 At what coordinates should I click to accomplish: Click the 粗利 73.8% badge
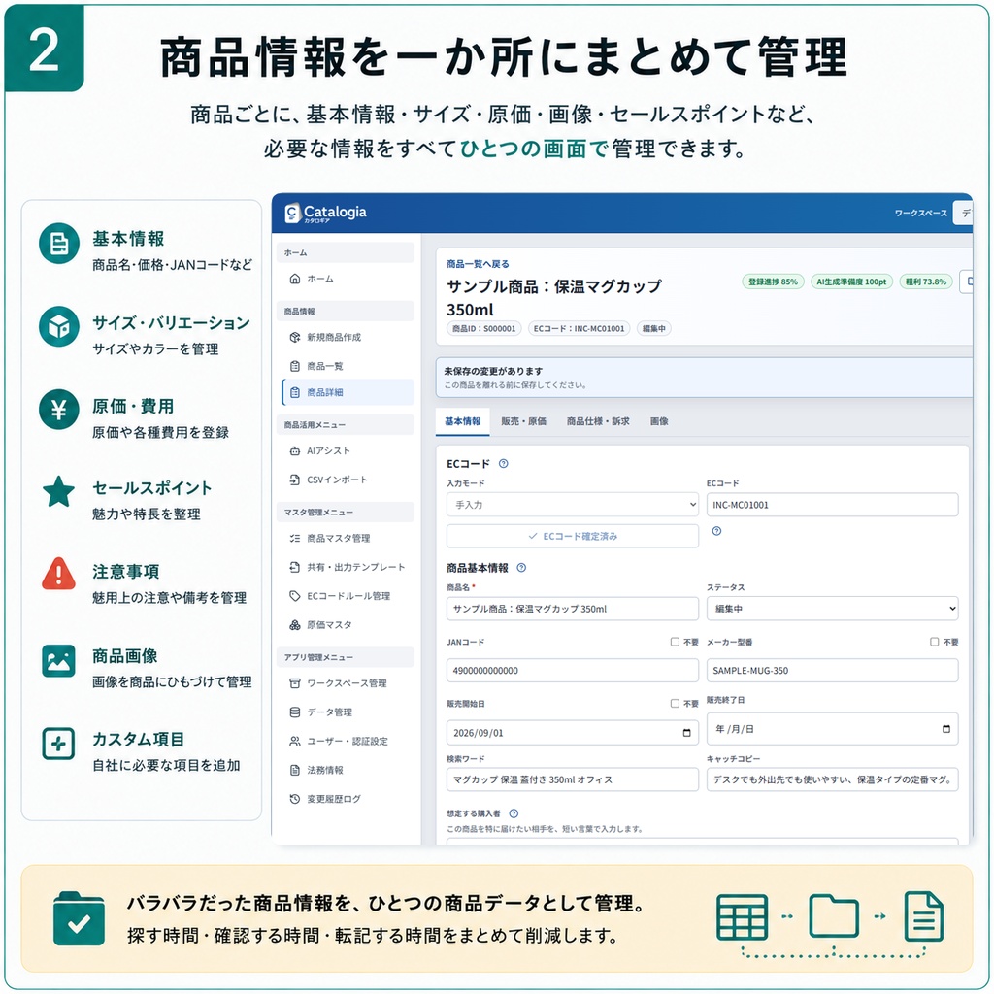pos(925,282)
